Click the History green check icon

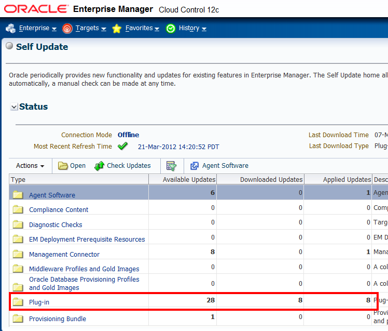tap(171, 29)
